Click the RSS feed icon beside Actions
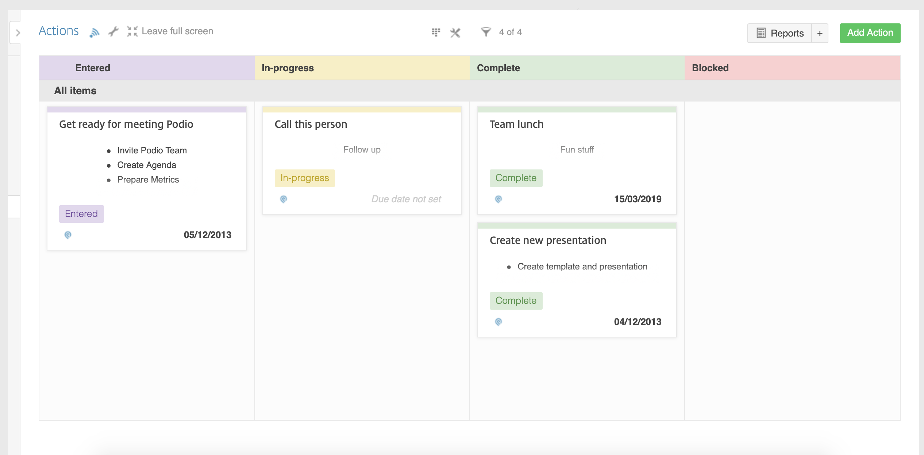Screen dimensions: 924x455 [x=94, y=33]
